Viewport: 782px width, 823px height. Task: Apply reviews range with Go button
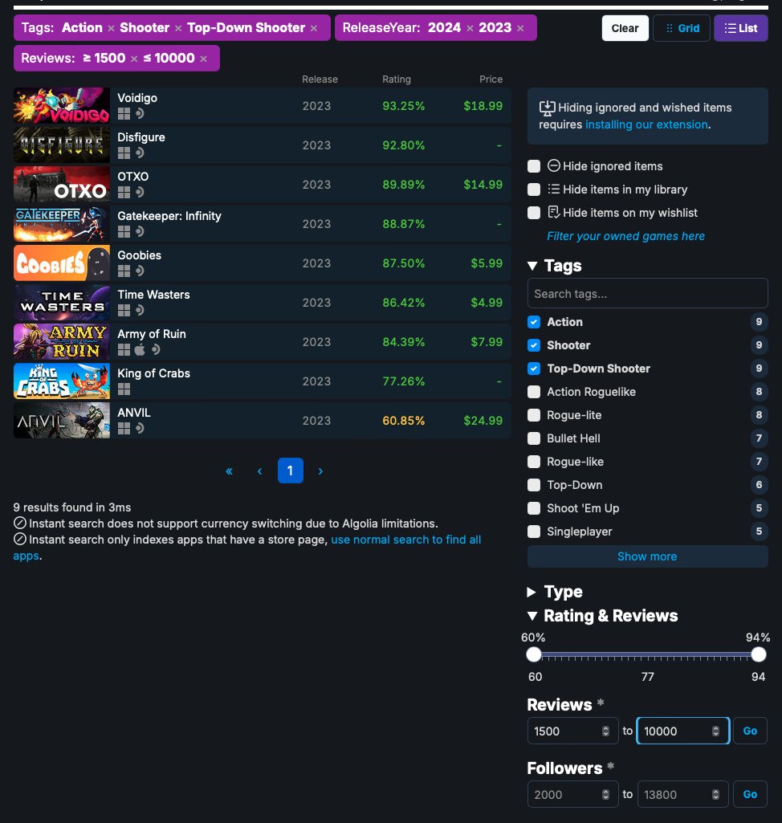[750, 731]
